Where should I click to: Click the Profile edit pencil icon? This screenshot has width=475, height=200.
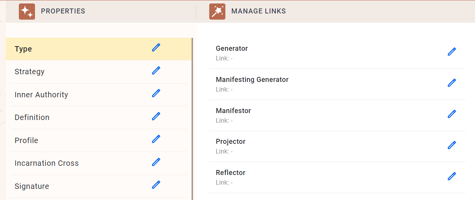point(156,139)
